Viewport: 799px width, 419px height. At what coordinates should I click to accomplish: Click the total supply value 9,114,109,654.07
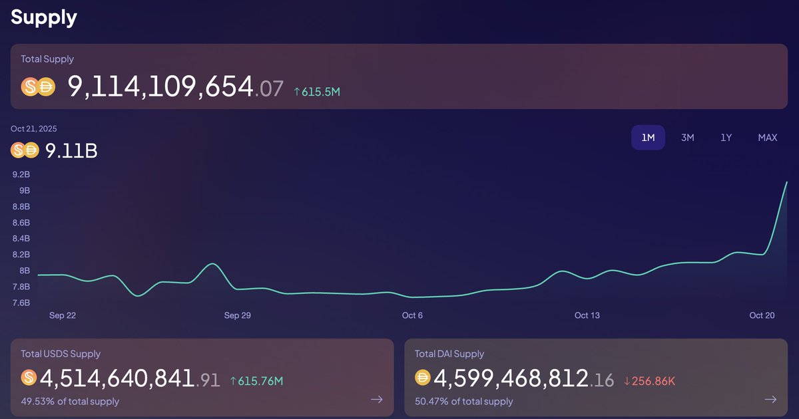point(176,88)
